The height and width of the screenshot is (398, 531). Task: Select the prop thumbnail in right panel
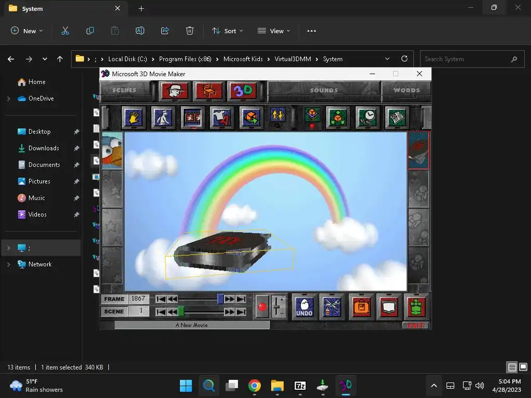(418, 150)
